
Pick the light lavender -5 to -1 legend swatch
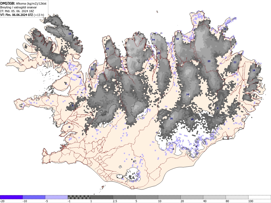coord(57,197)
